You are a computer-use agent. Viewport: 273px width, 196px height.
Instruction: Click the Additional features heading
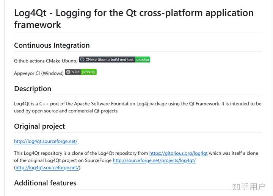[45, 183]
